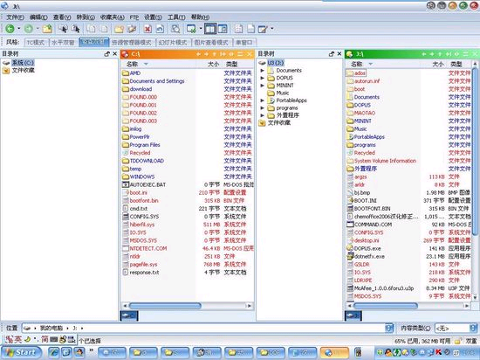This screenshot has height=360, width=480.
Task: Select COMMAND.COM in the J: file list
Action: point(373,225)
